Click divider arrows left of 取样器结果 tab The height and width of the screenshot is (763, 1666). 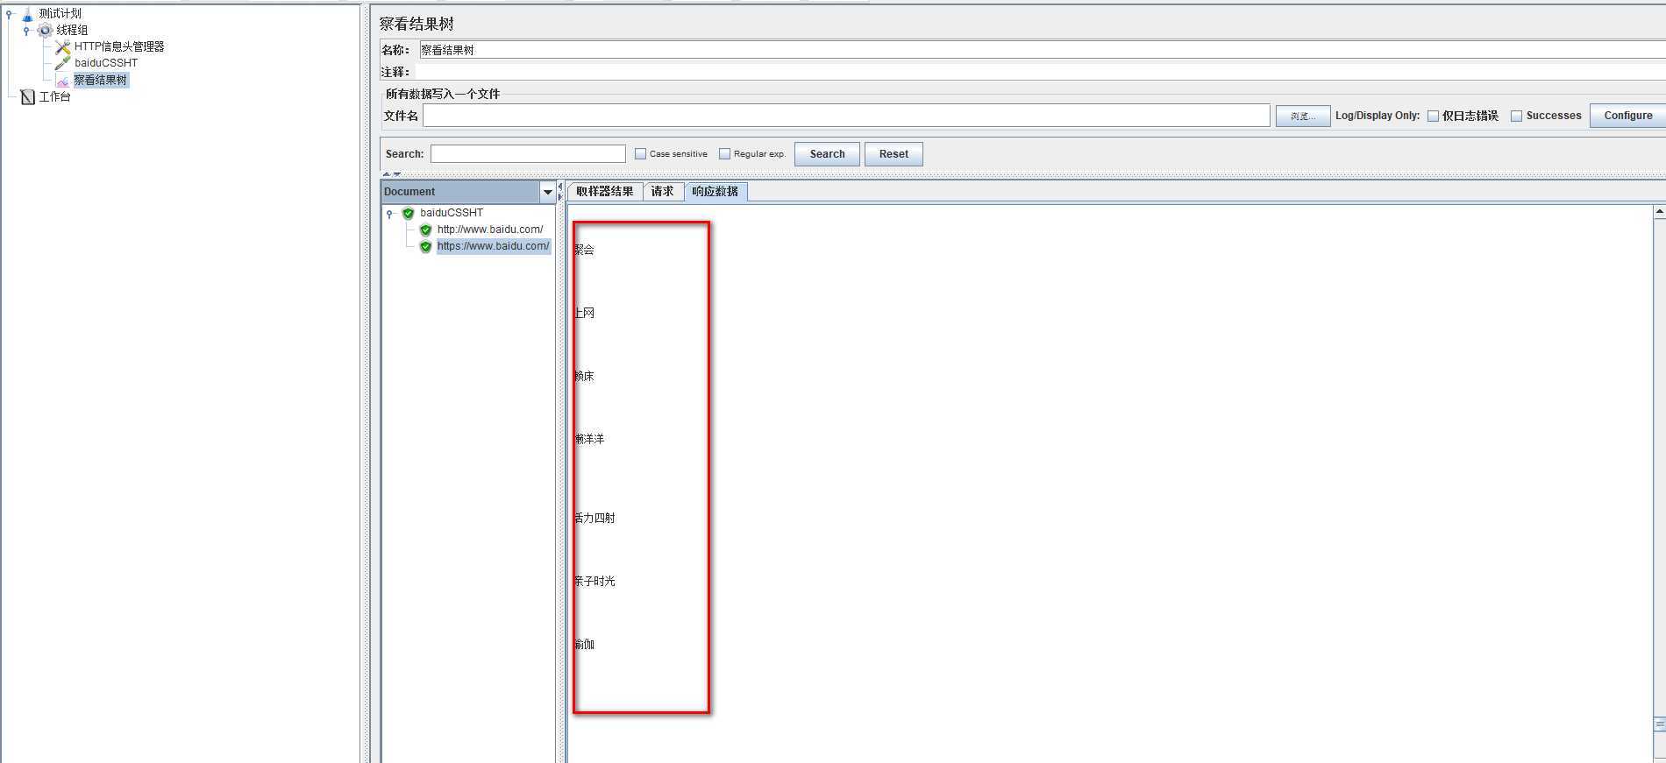point(560,192)
